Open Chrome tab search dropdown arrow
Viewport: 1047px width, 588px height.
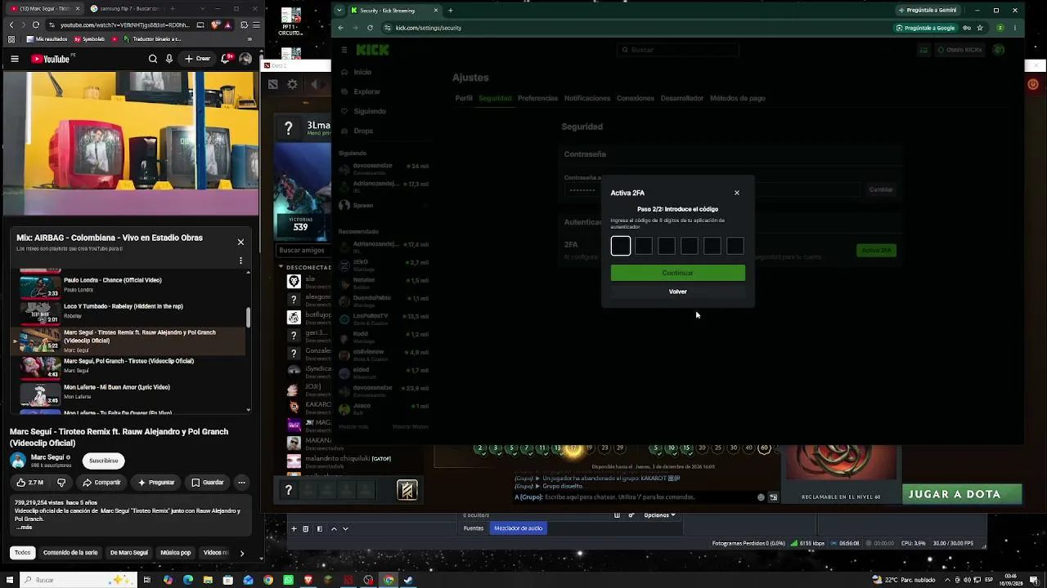(339, 11)
